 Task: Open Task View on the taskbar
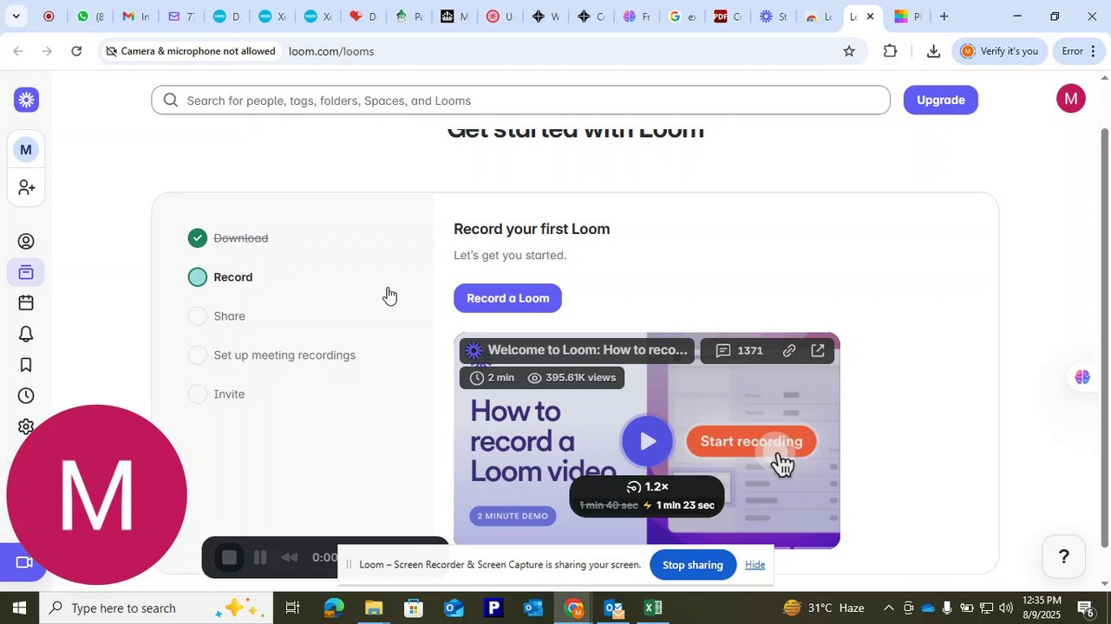click(292, 608)
